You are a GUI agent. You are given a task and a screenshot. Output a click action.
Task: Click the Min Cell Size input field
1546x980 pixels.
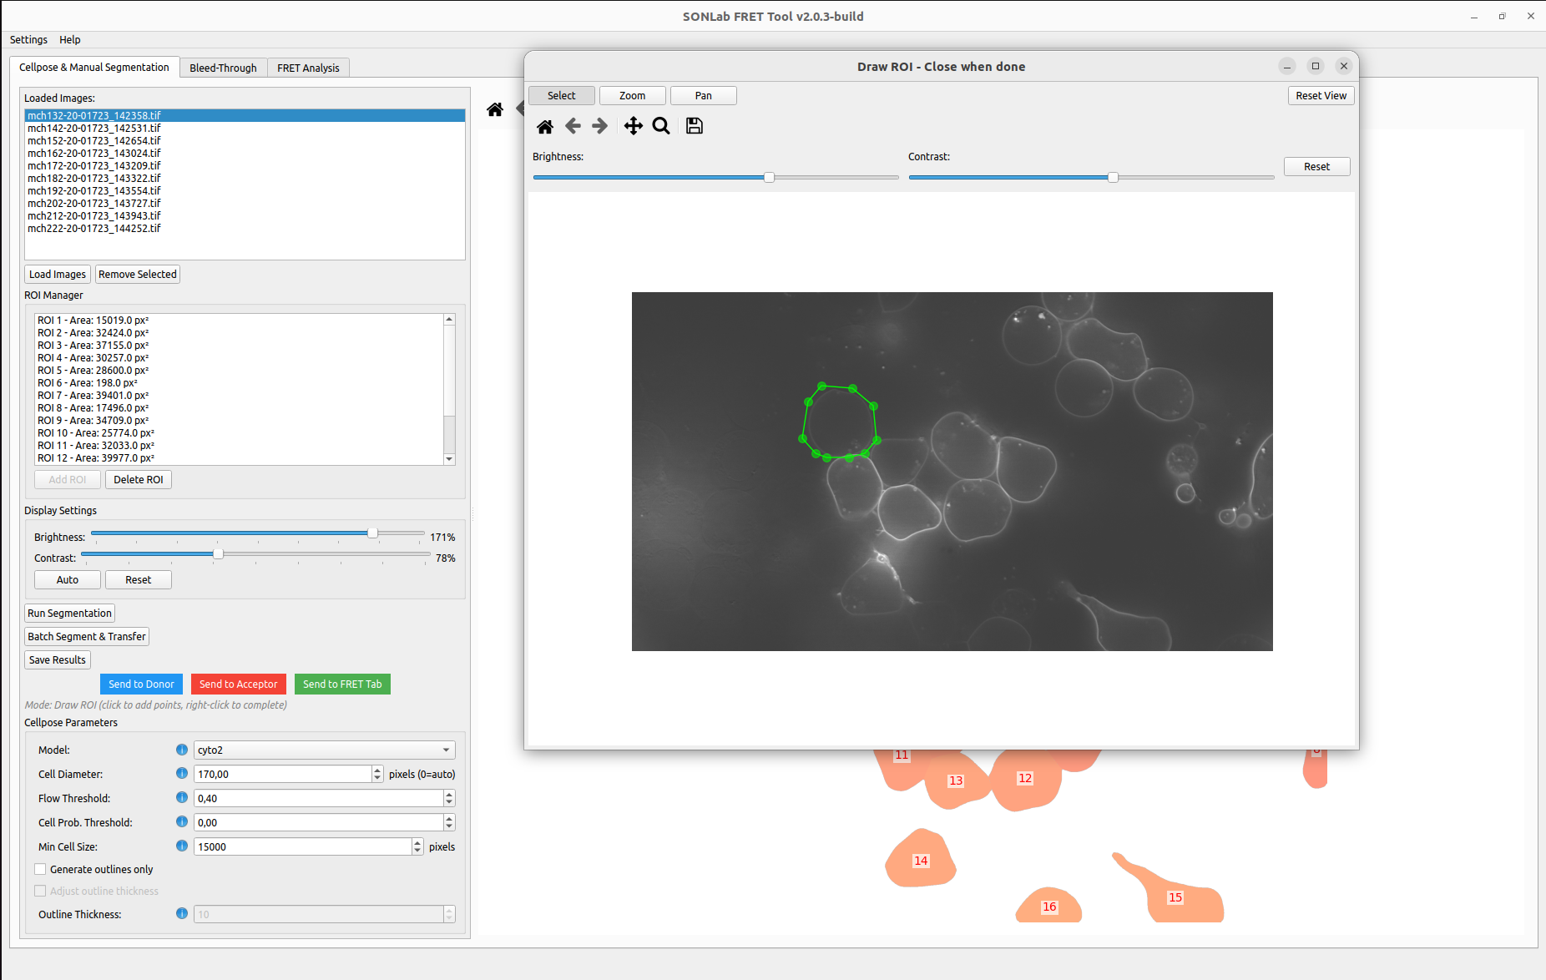tap(303, 846)
